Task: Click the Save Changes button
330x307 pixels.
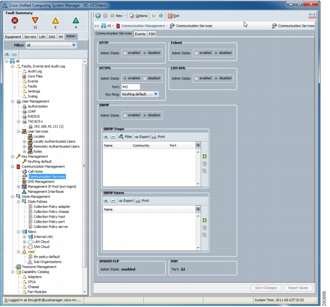Action: 266,288
